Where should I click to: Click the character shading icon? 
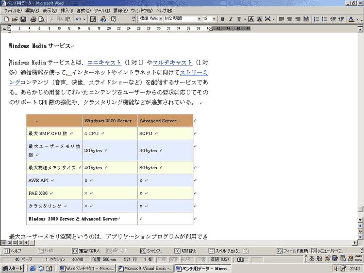tap(259, 19)
